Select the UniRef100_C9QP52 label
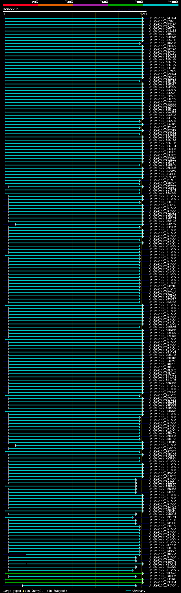 [x=162, y=361]
